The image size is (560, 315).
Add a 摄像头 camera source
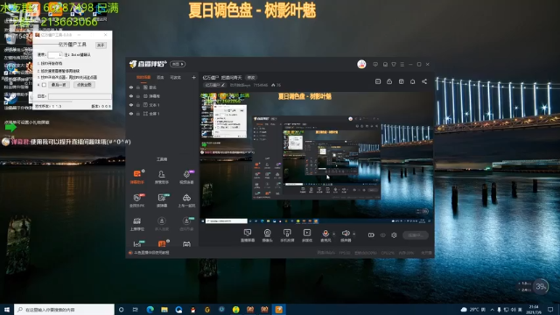(x=267, y=235)
